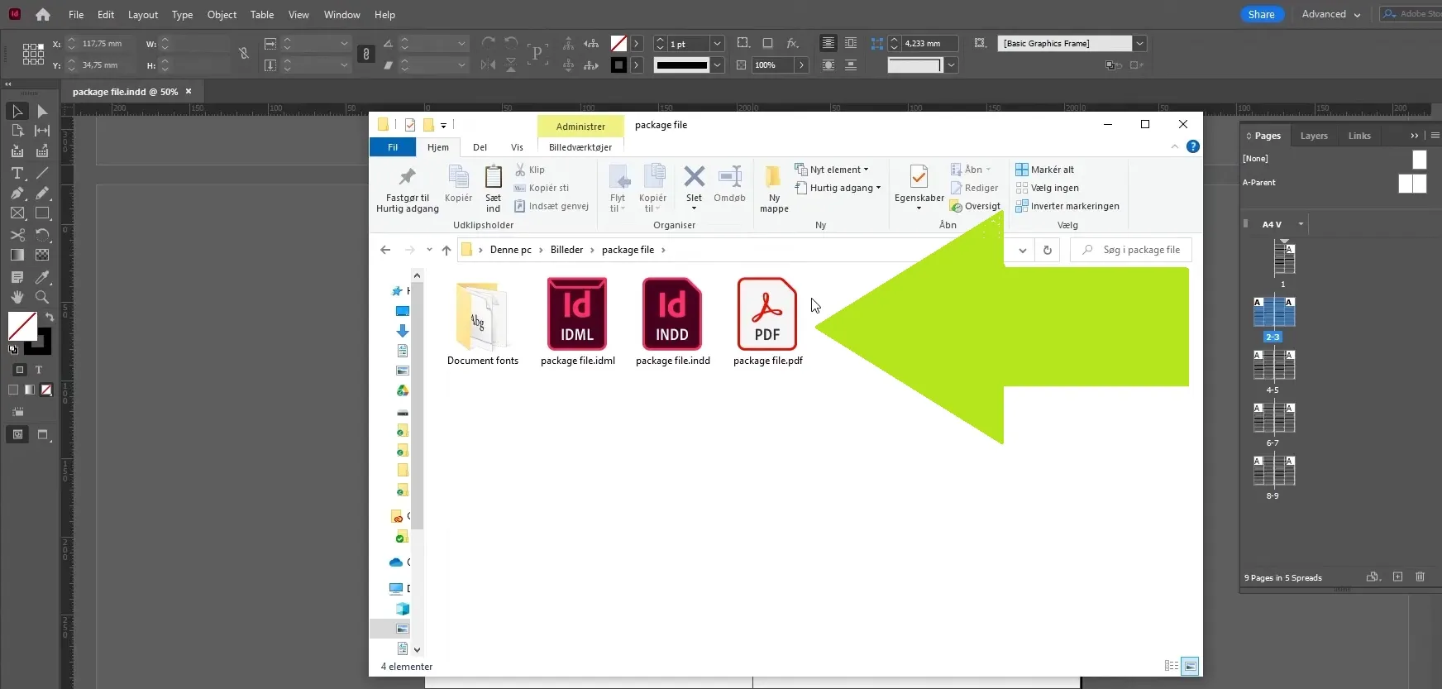Switch to the Layers tab
This screenshot has width=1442, height=689.
pyautogui.click(x=1314, y=136)
